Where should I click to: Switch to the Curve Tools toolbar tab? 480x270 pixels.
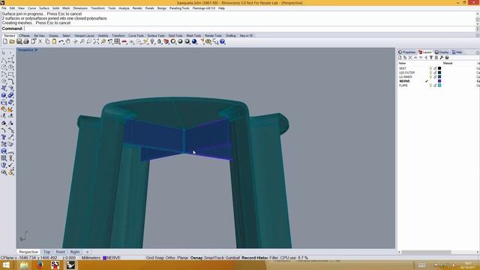pos(136,35)
